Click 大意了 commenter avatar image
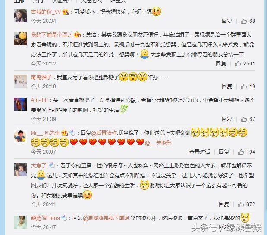 point(20,170)
